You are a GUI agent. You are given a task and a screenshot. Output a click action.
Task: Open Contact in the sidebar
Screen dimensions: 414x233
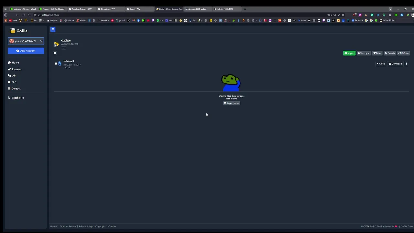tap(14, 88)
